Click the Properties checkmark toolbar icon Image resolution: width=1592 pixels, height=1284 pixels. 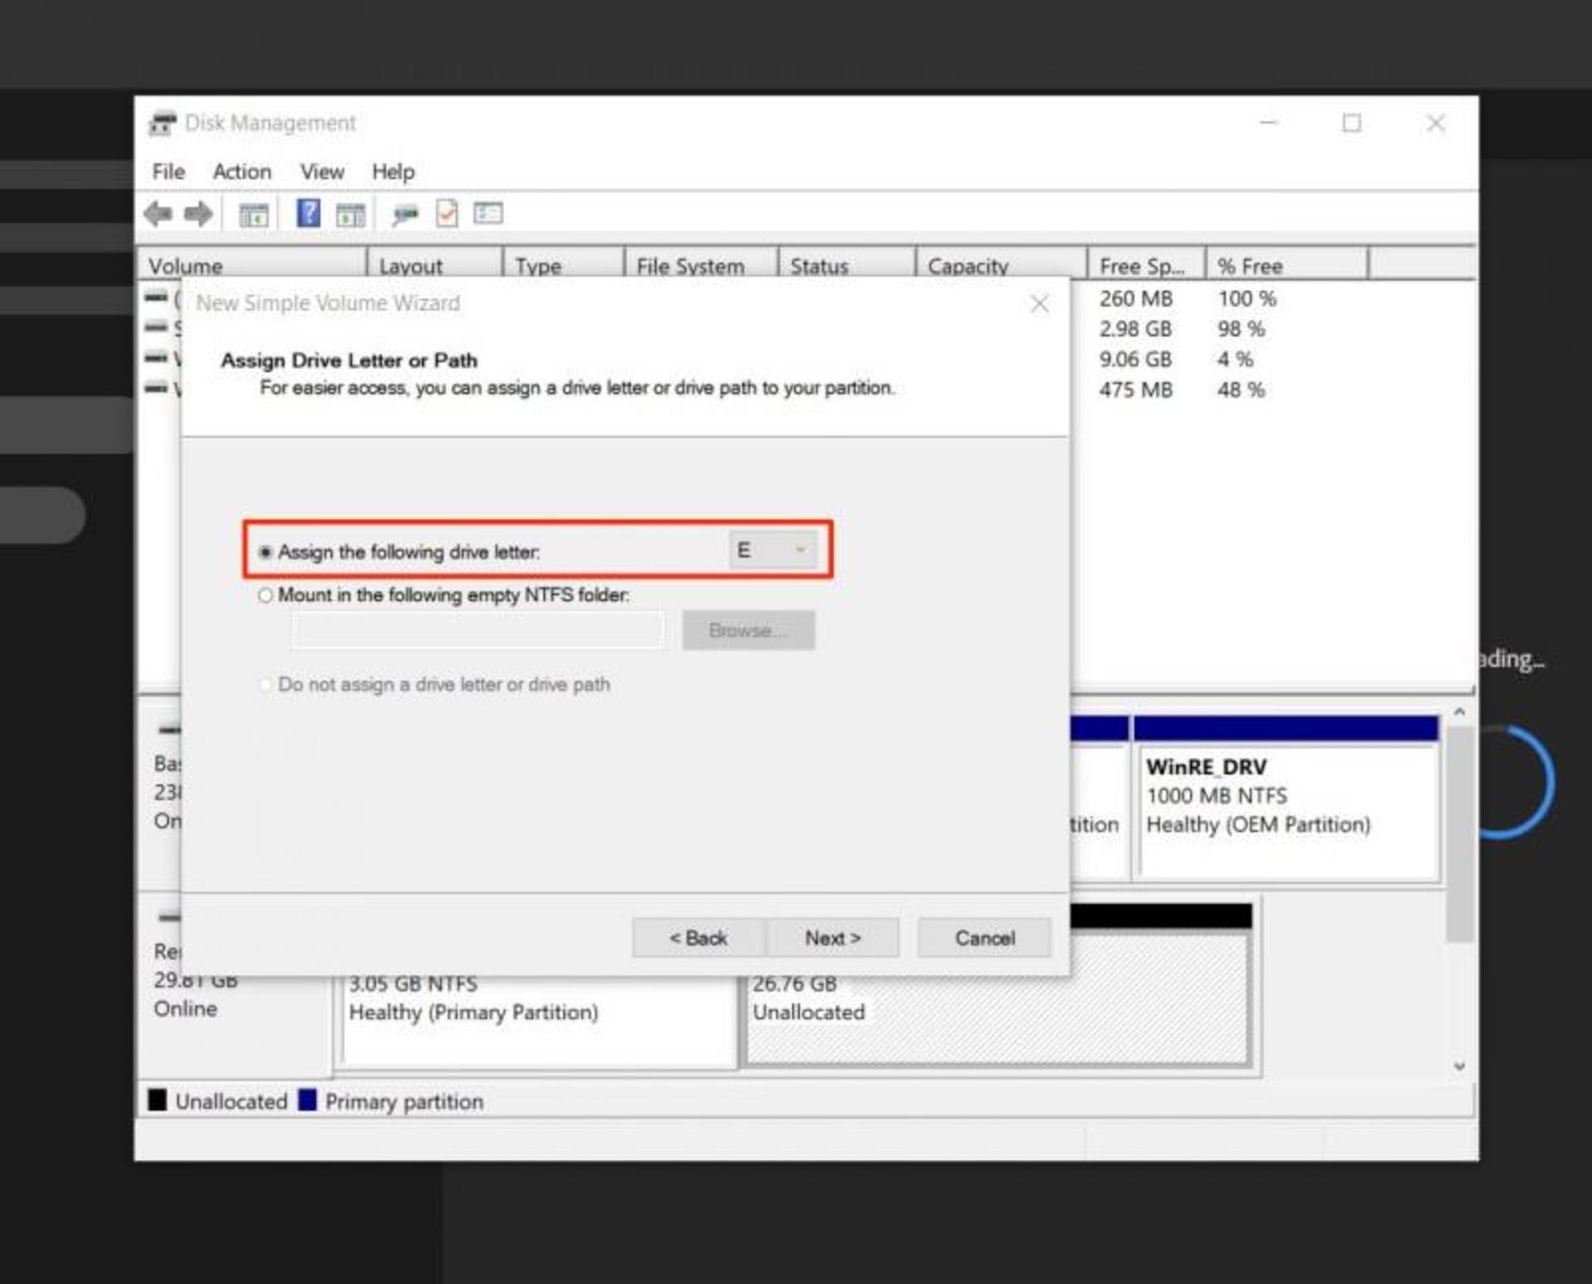[x=447, y=214]
